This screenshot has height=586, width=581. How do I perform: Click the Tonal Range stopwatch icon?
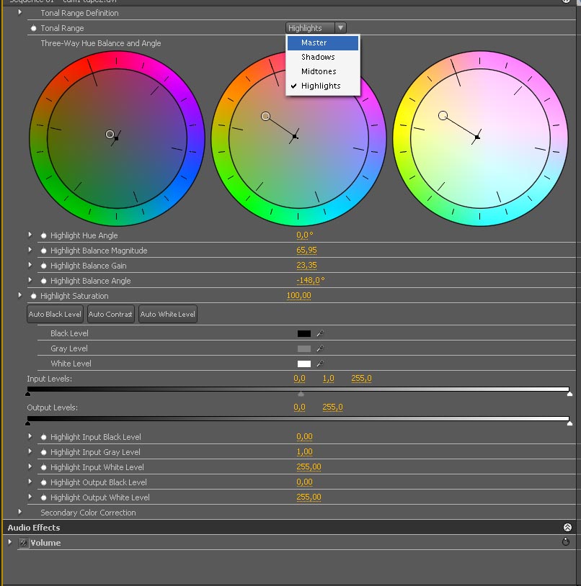point(34,28)
